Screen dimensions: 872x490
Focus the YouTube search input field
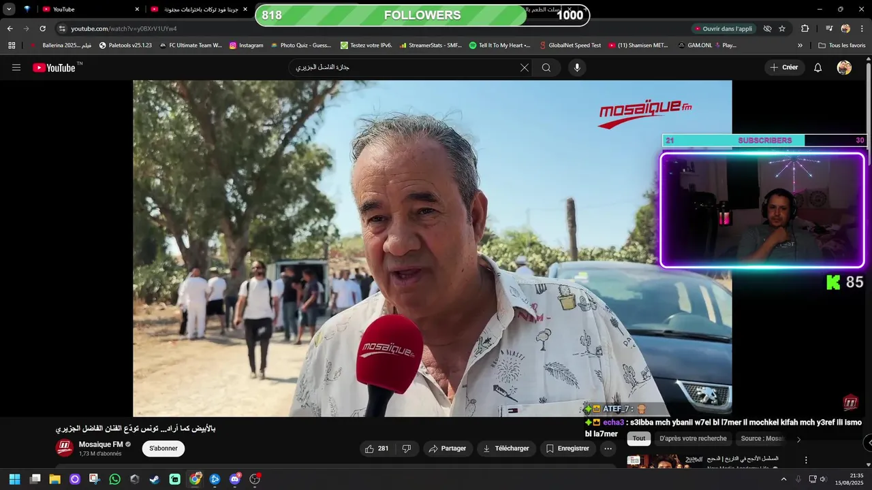point(405,67)
